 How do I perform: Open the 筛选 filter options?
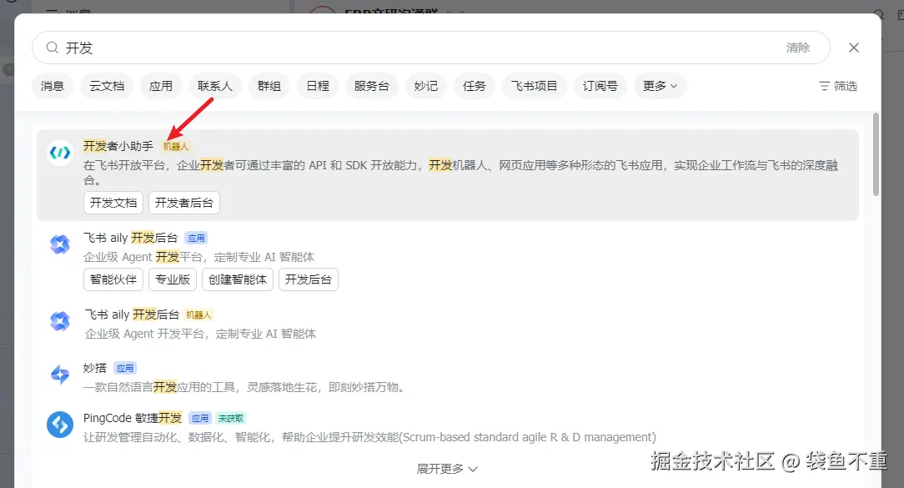[838, 86]
